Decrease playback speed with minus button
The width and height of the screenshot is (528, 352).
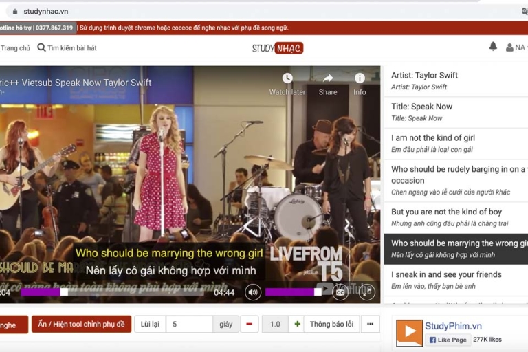pyautogui.click(x=249, y=324)
